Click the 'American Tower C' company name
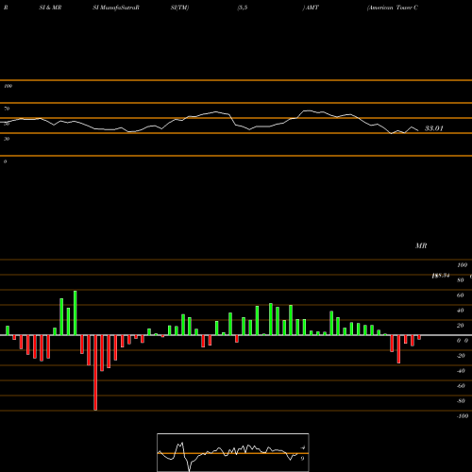Image resolution: width=472 pixels, height=472 pixels. pos(393,8)
